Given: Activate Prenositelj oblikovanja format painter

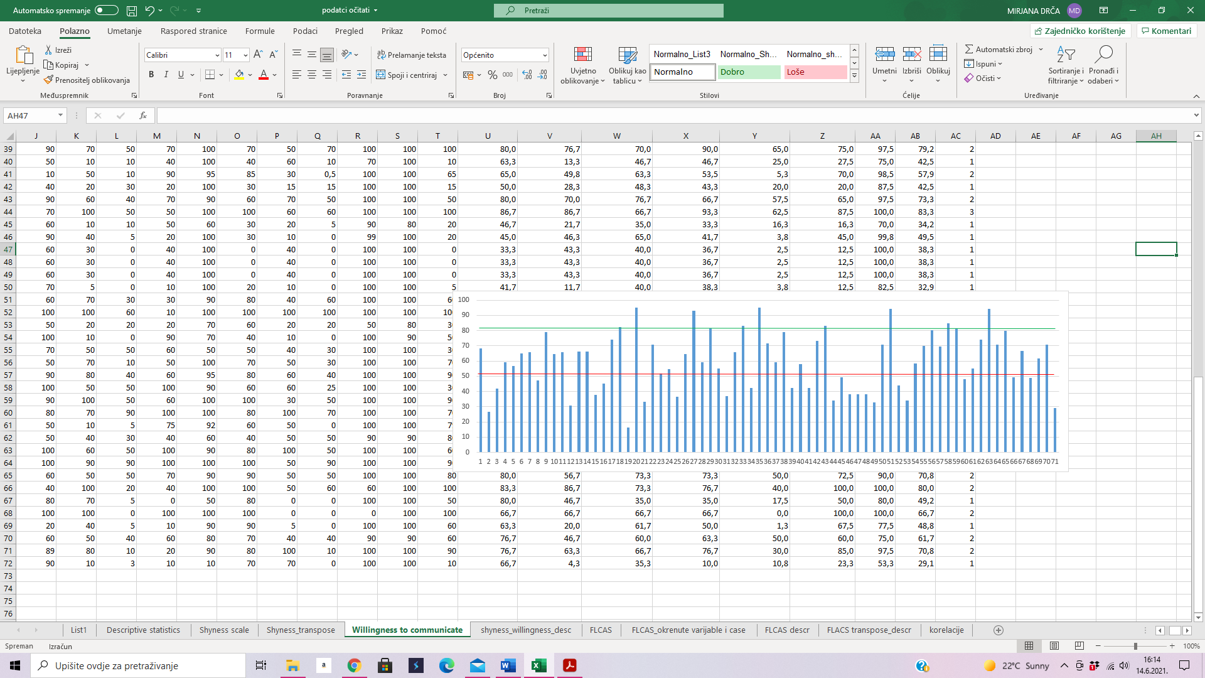Looking at the screenshot, I should click(87, 80).
